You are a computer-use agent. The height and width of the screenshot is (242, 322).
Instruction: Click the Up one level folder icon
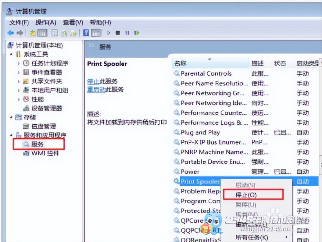pyautogui.click(x=33, y=33)
